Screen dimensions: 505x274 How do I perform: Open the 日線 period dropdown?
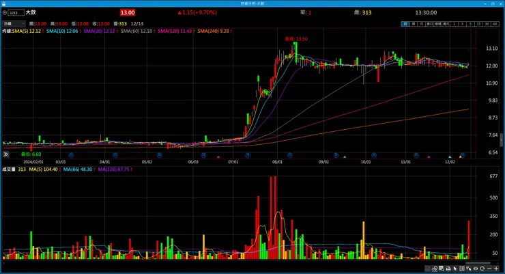click(14, 23)
